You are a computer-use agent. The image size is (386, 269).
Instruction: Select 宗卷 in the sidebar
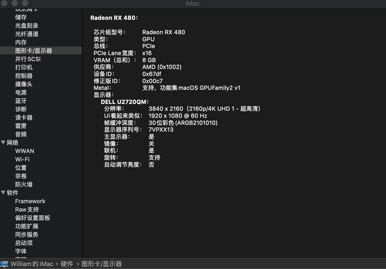coord(21,176)
